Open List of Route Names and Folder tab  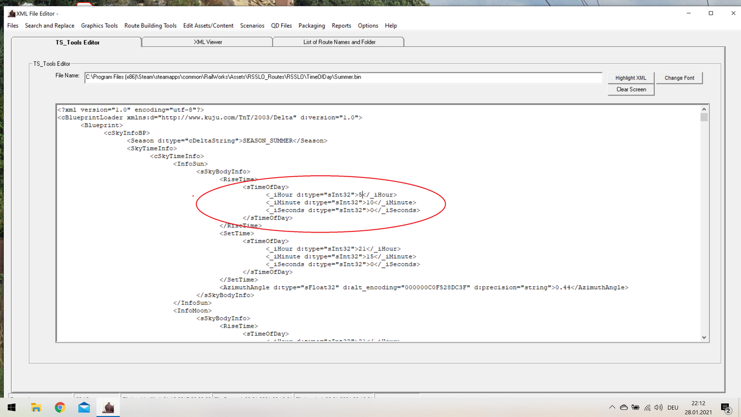(x=339, y=42)
